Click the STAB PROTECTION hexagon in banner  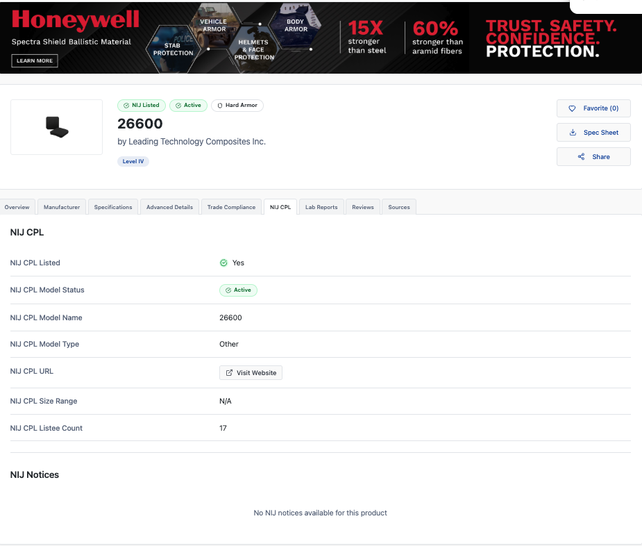(174, 49)
